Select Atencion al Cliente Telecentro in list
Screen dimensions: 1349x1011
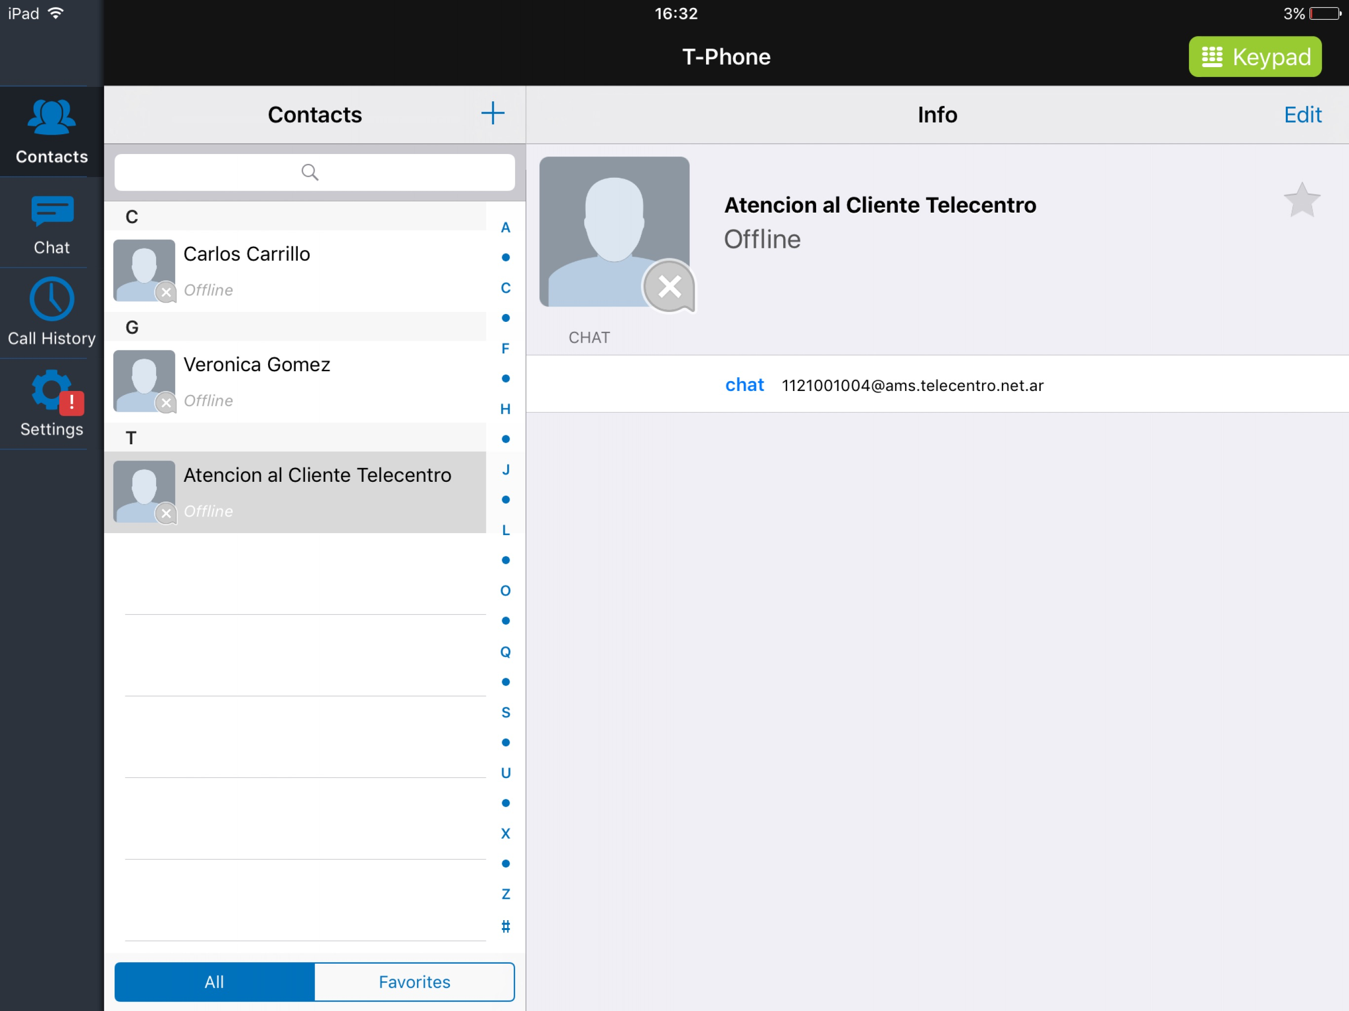295,492
